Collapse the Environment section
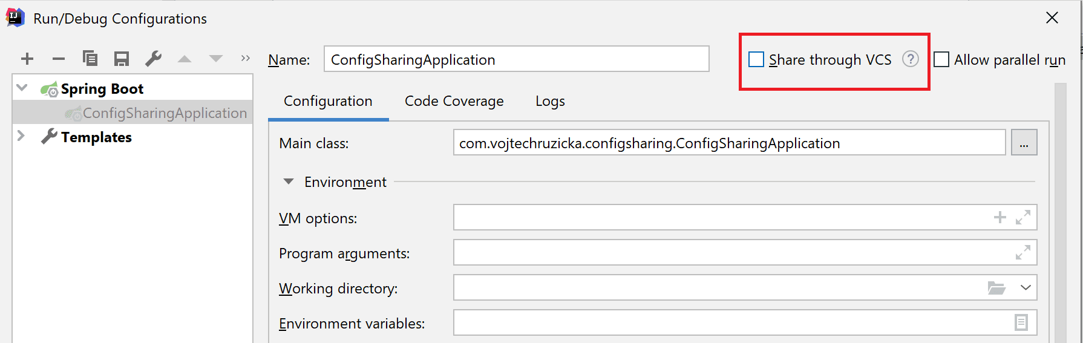This screenshot has width=1083, height=343. coord(289,181)
